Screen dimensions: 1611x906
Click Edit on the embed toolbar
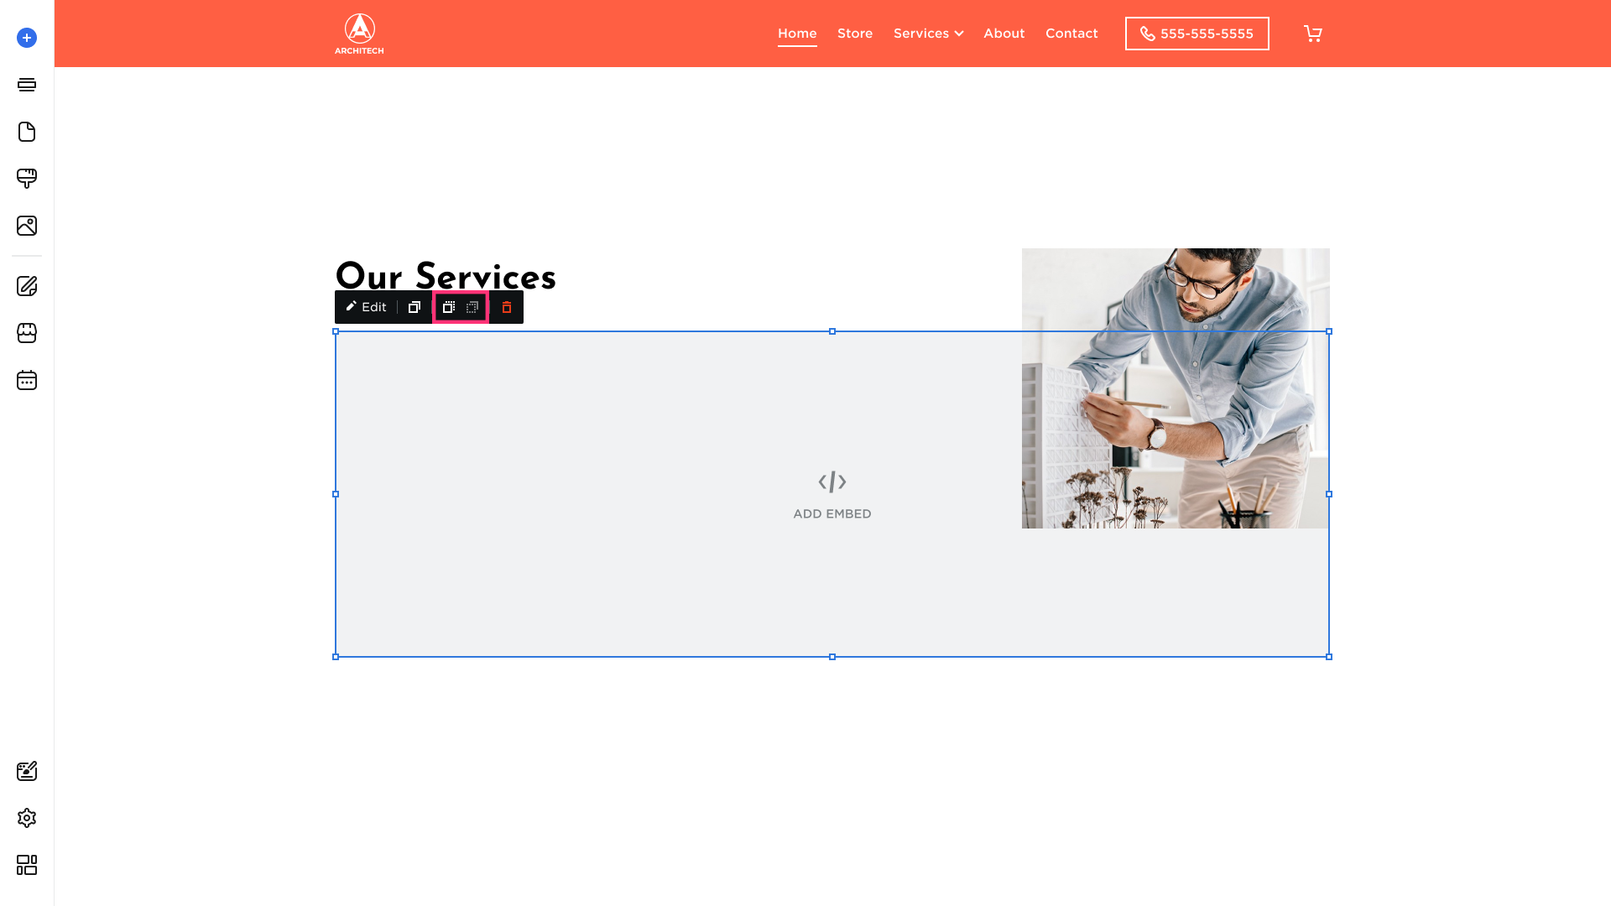(x=366, y=308)
